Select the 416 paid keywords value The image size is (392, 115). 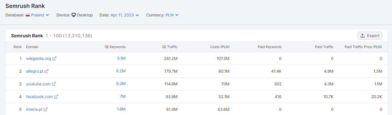click(x=278, y=97)
